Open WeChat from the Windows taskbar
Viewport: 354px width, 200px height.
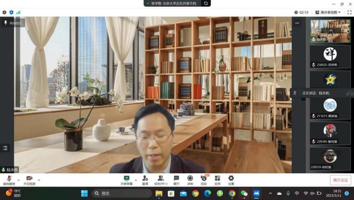244,193
